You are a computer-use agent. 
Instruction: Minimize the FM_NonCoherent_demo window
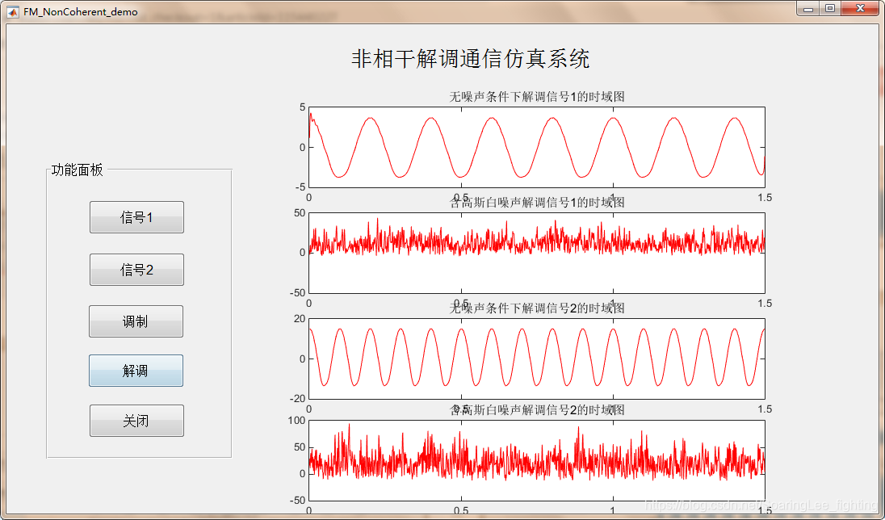pos(808,8)
